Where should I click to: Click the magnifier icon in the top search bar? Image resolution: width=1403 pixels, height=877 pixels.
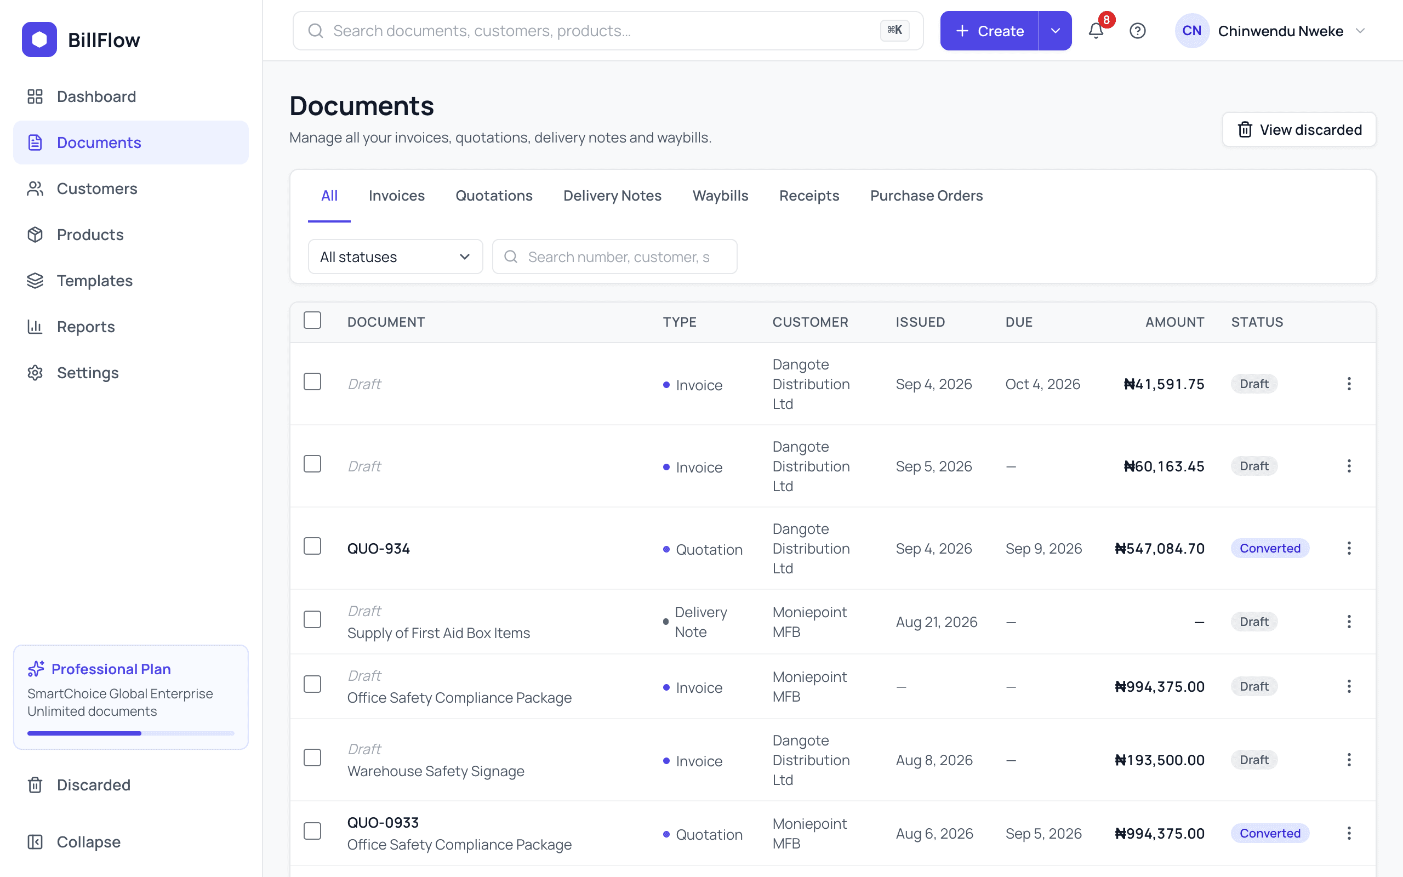click(x=315, y=31)
